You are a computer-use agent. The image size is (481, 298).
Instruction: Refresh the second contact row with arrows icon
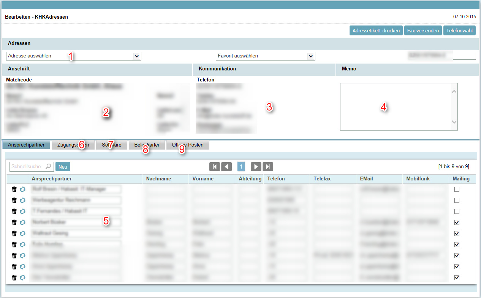point(22,200)
